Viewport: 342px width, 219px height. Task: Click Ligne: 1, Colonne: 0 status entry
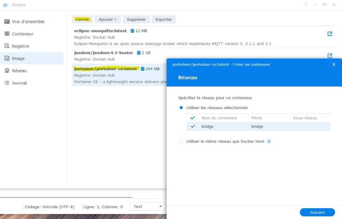point(103,207)
